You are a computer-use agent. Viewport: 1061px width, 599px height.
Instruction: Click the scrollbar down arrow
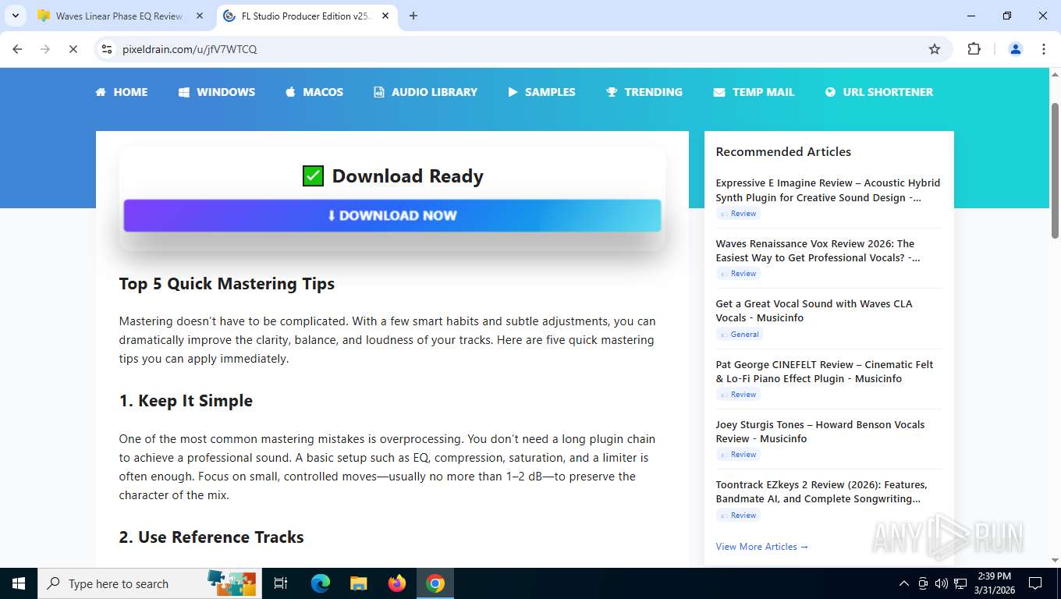click(x=1055, y=561)
